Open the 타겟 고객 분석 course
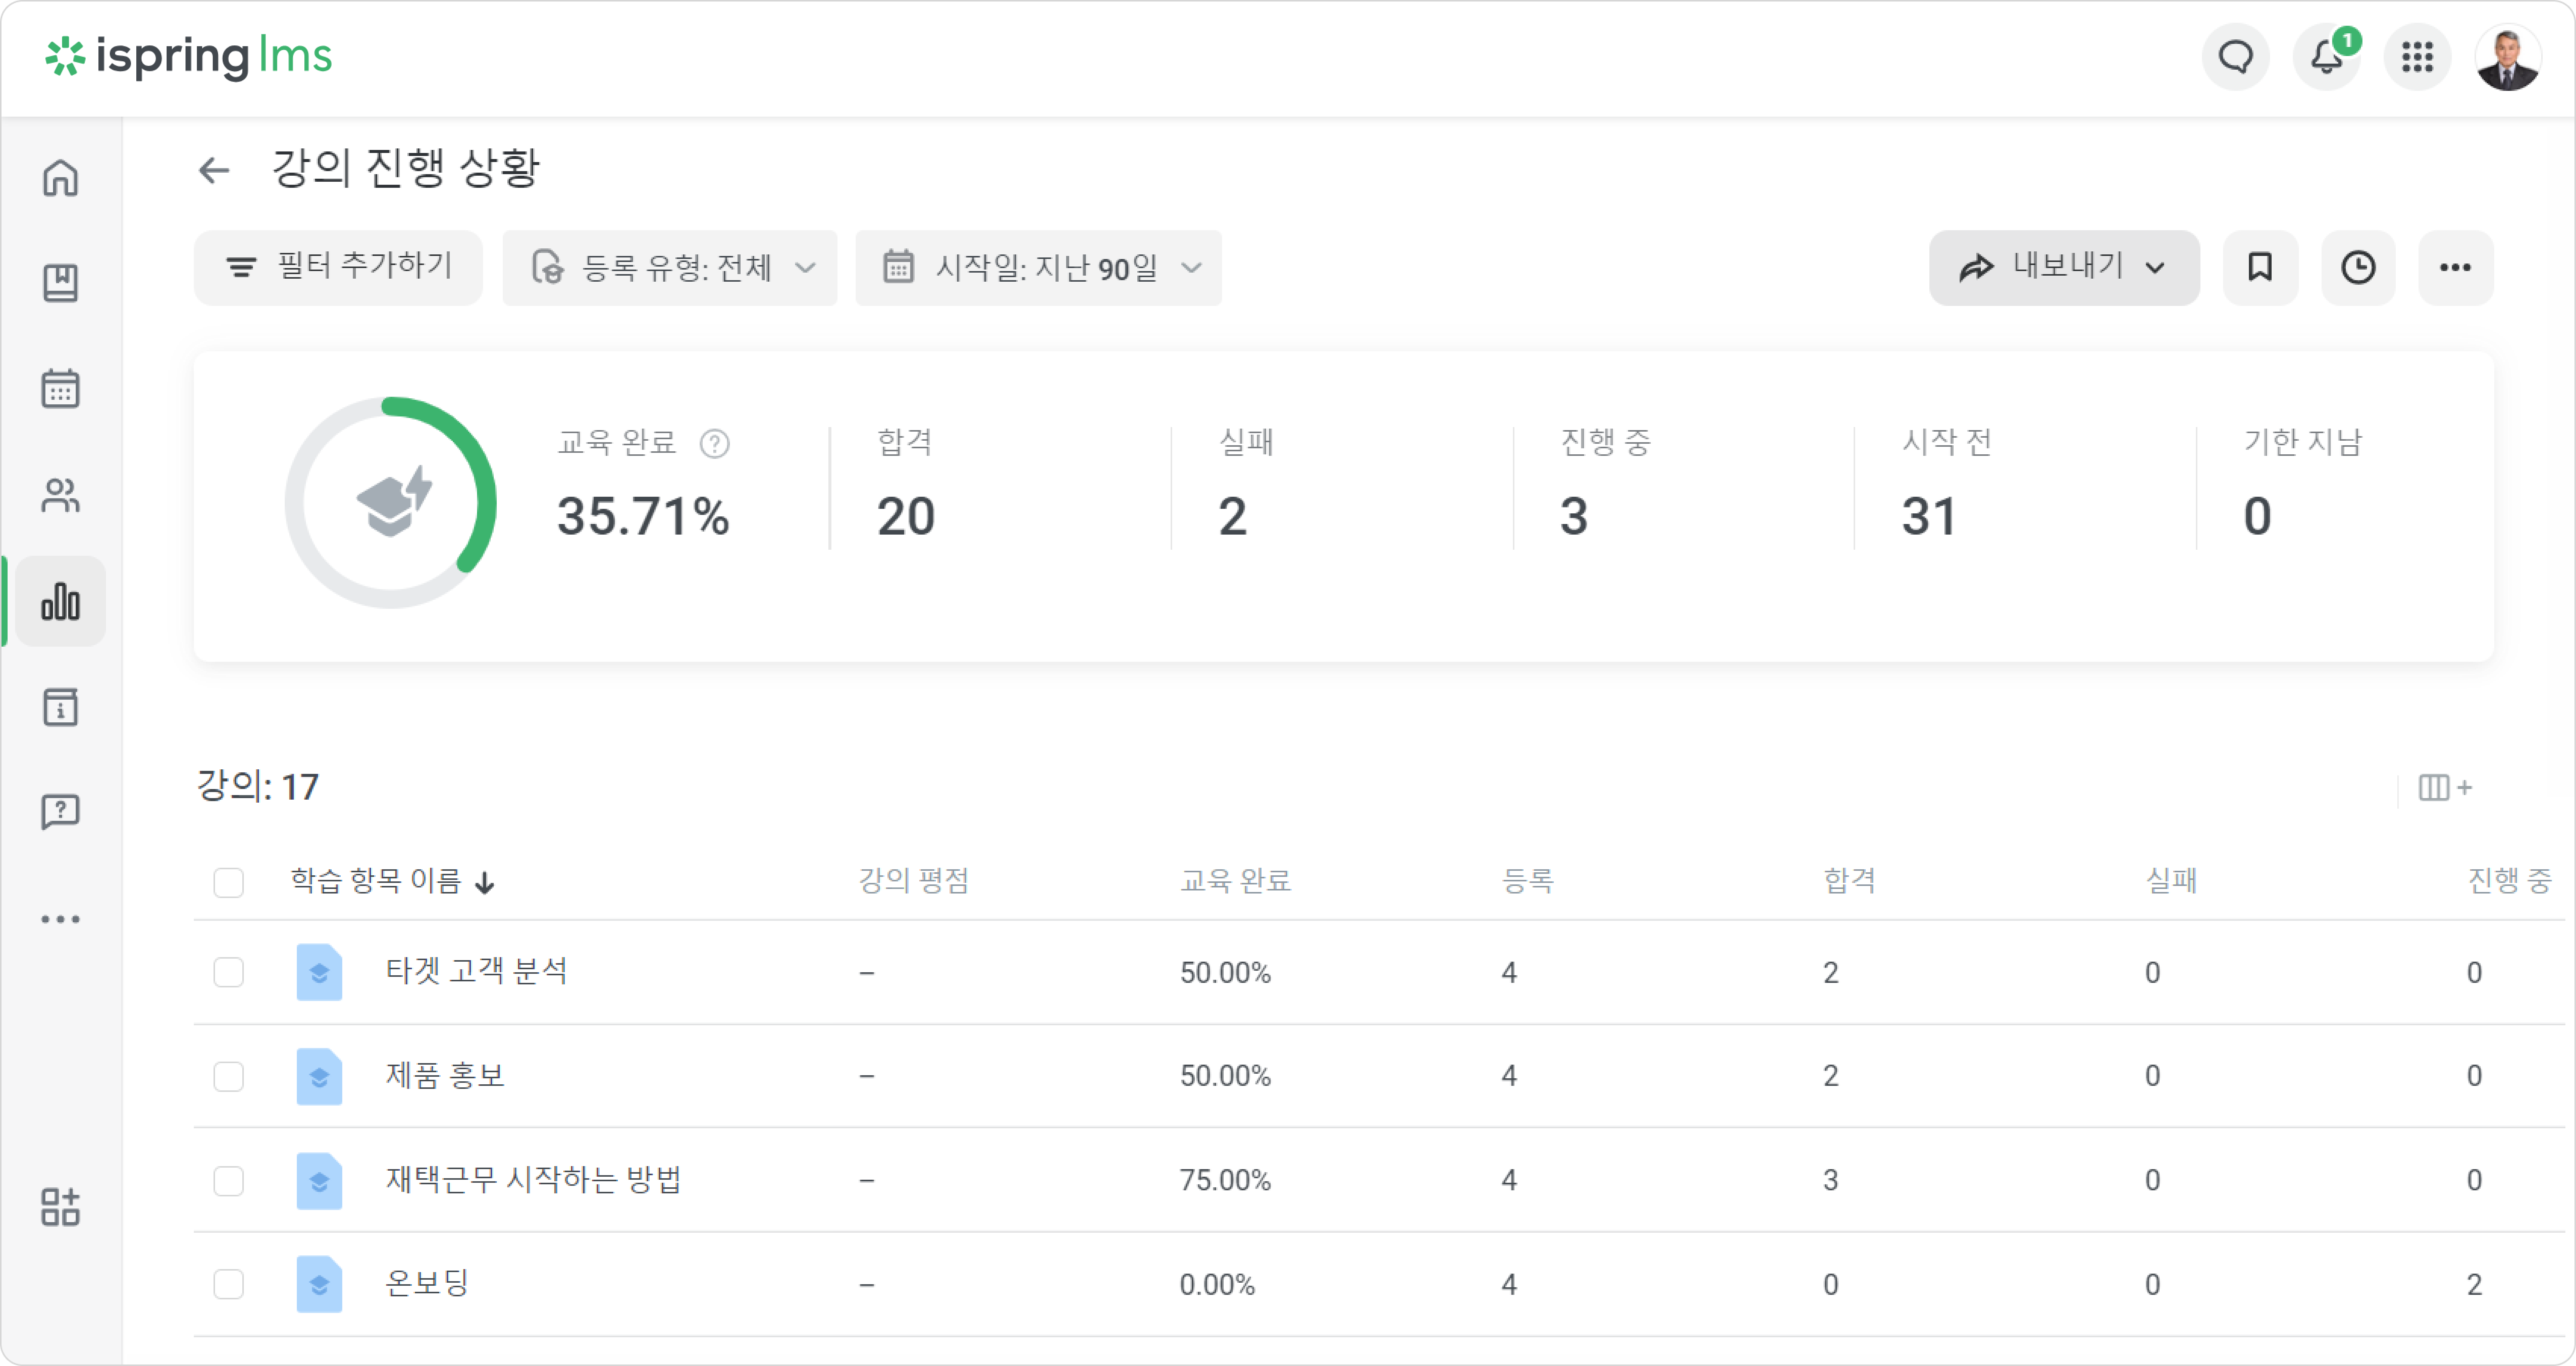This screenshot has width=2576, height=1366. coord(477,971)
